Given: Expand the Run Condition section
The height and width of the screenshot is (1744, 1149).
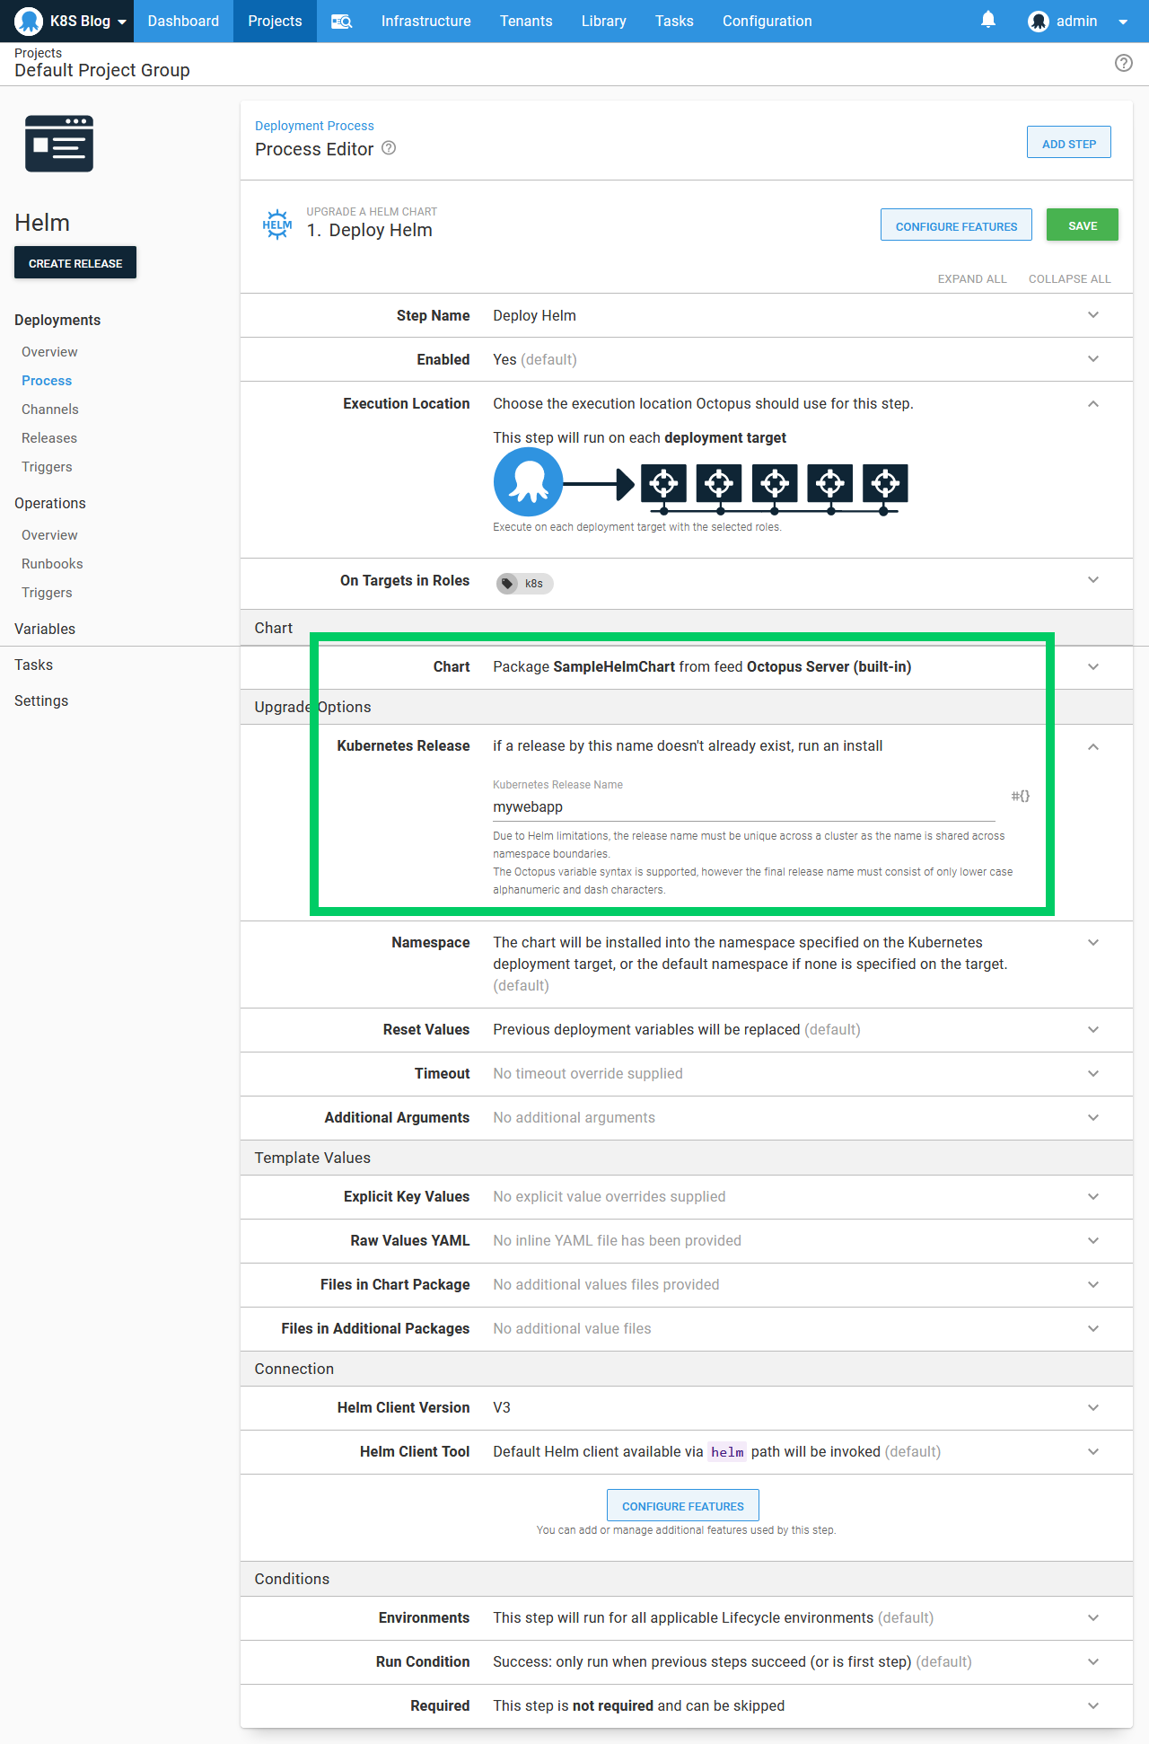Looking at the screenshot, I should pos(1092,1662).
